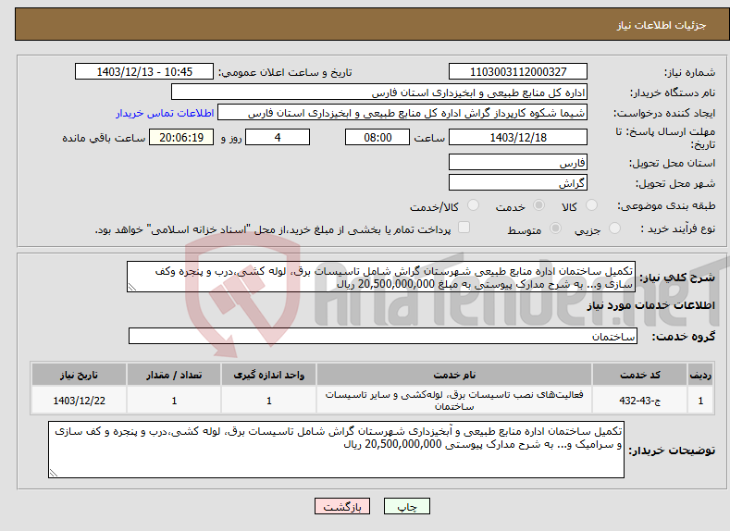Click the تاریخ نیاز column header

79,375
